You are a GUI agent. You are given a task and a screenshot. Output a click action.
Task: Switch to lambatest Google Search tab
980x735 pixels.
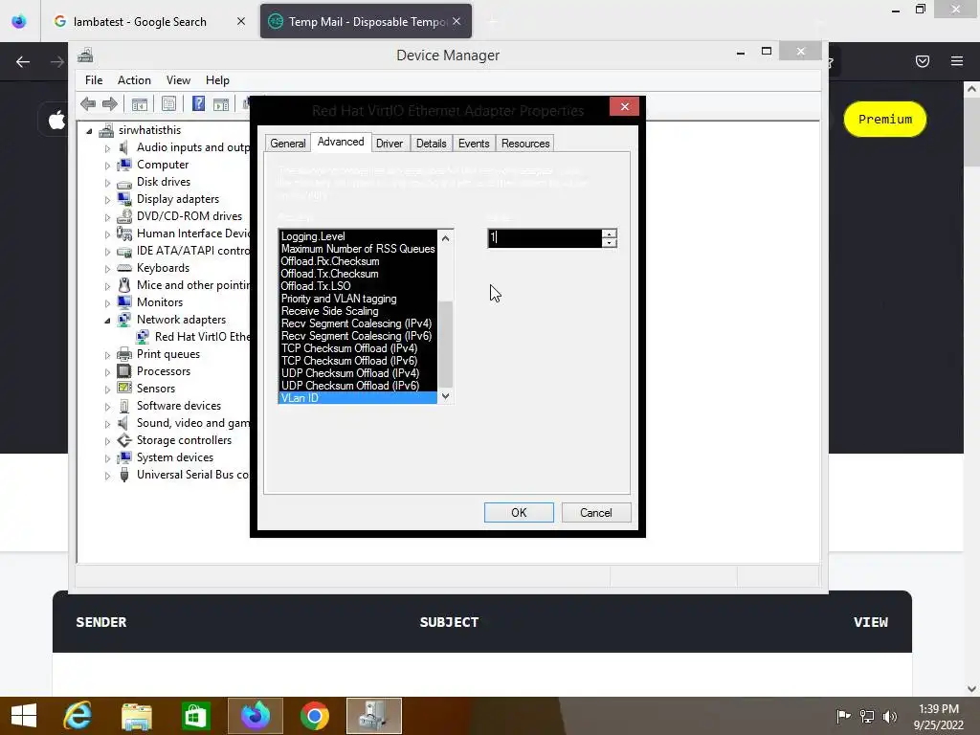pyautogui.click(x=140, y=22)
